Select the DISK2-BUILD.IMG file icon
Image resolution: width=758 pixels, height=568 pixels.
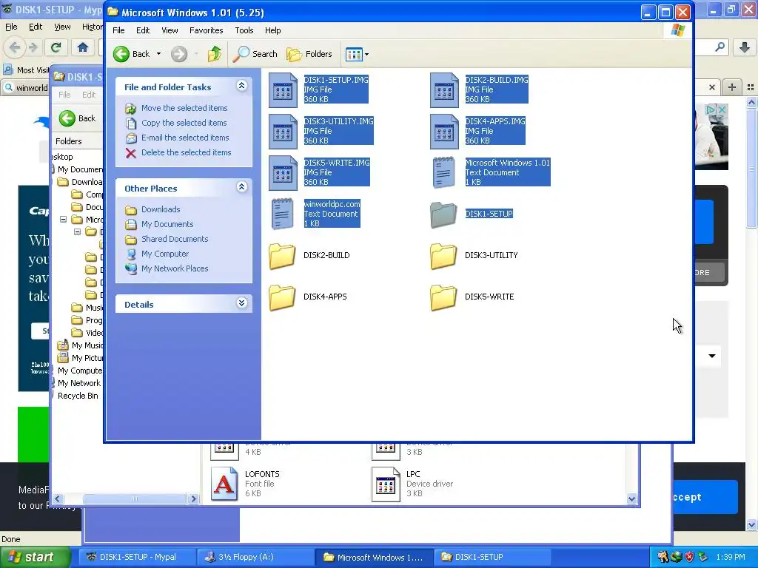[444, 89]
